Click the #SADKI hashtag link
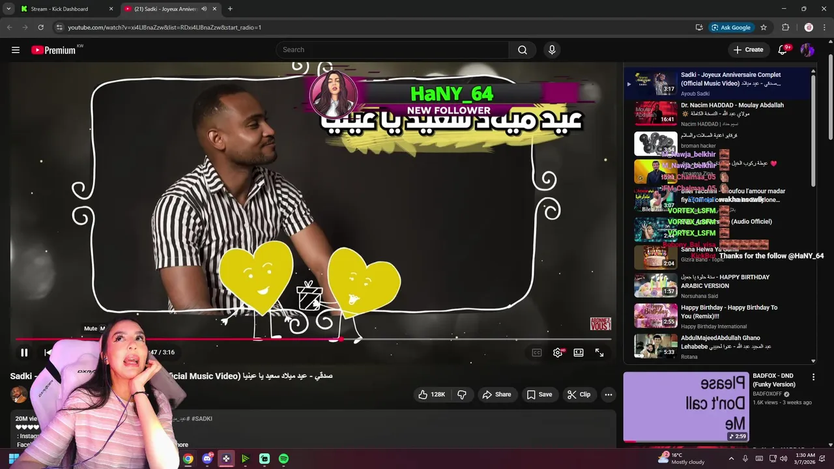834x469 pixels. [x=202, y=419]
